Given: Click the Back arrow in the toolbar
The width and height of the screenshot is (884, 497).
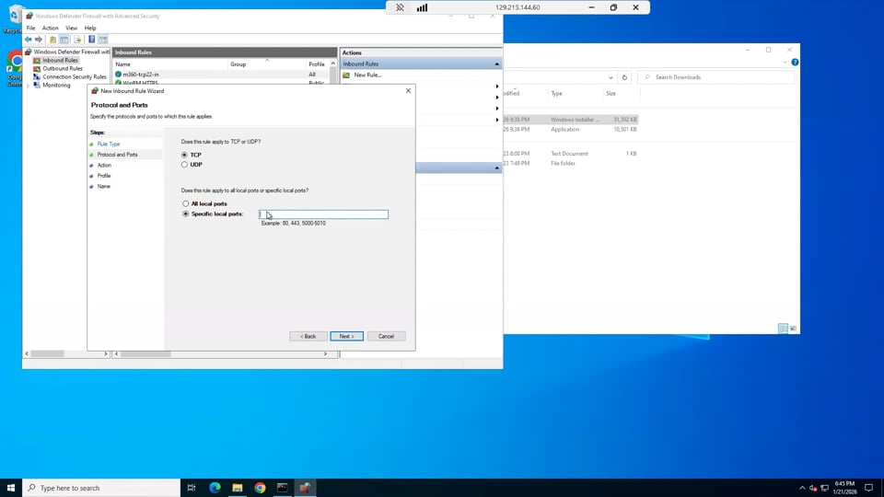Looking at the screenshot, I should [x=29, y=40].
